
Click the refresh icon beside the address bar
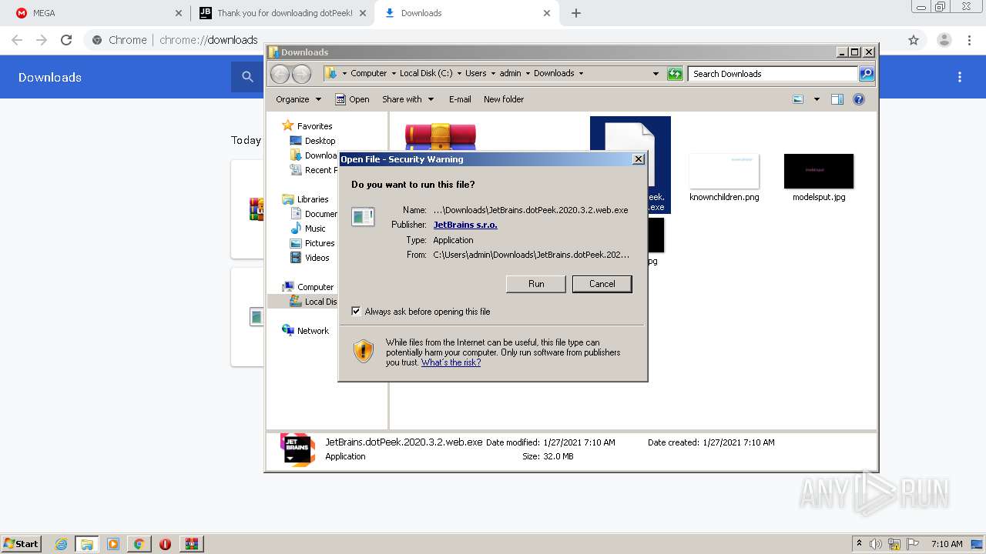point(675,74)
